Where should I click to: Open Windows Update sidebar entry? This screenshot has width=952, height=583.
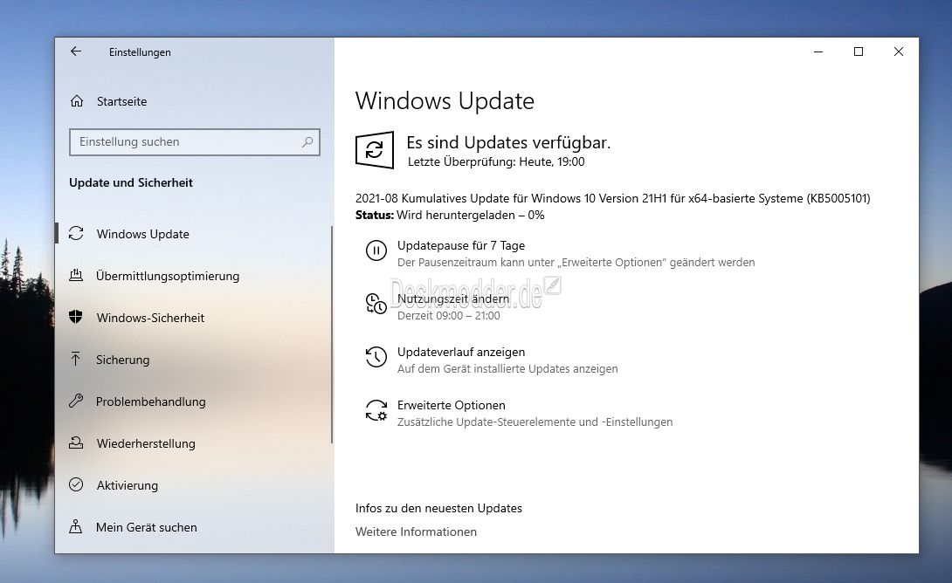point(194,234)
